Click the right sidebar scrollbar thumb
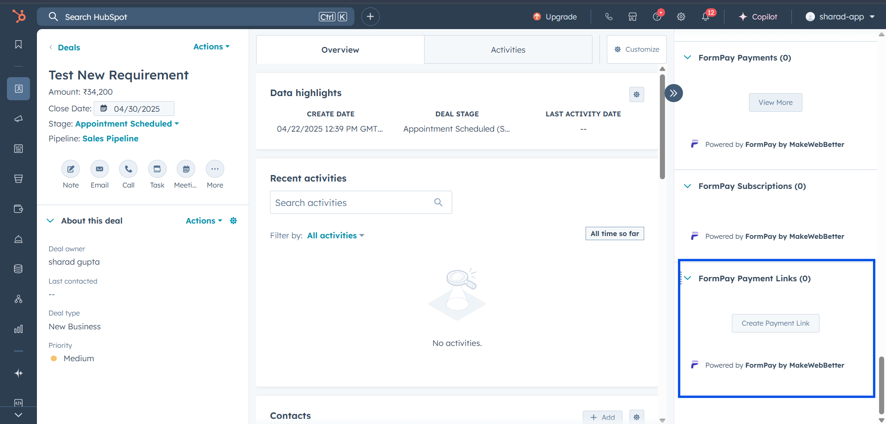Screen dimensions: 886x424 tap(881, 385)
